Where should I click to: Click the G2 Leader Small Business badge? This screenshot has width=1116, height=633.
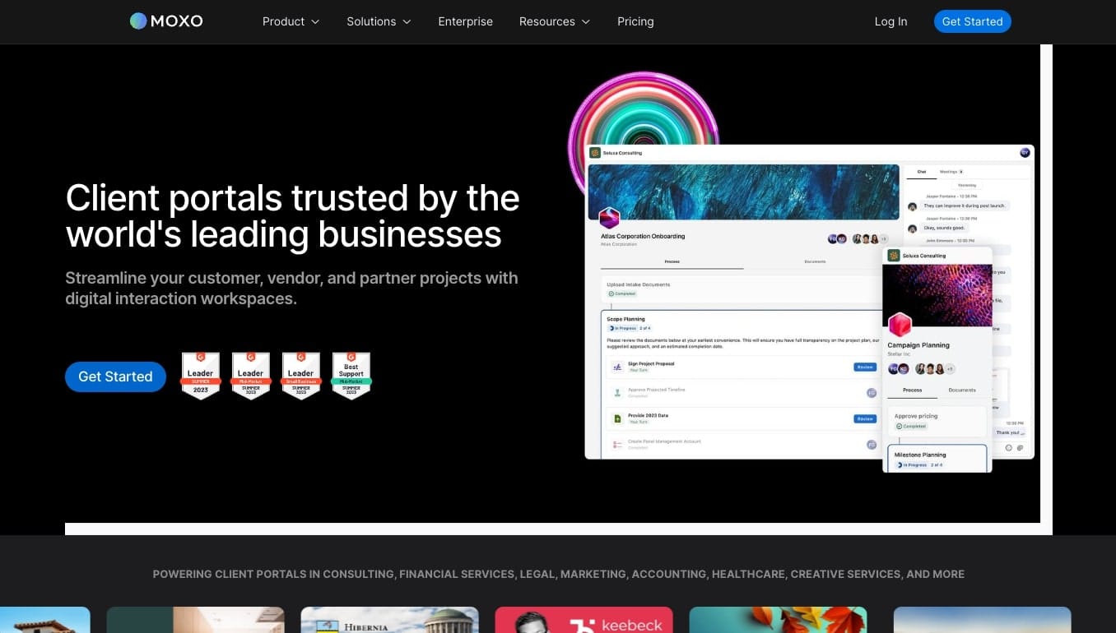tap(301, 376)
